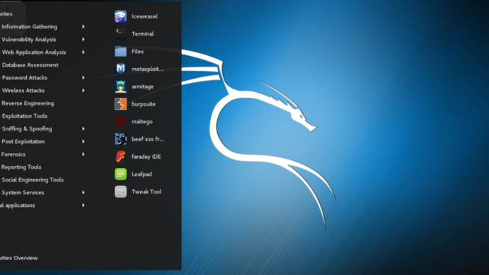489x275 pixels.
Task: Click the System Services label
Action: [23, 193]
